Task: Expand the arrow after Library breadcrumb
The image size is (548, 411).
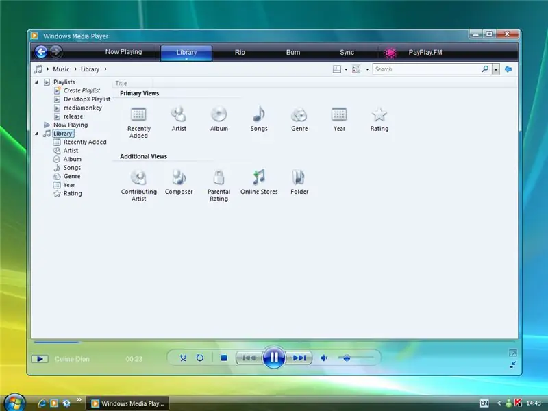Action: click(x=105, y=69)
